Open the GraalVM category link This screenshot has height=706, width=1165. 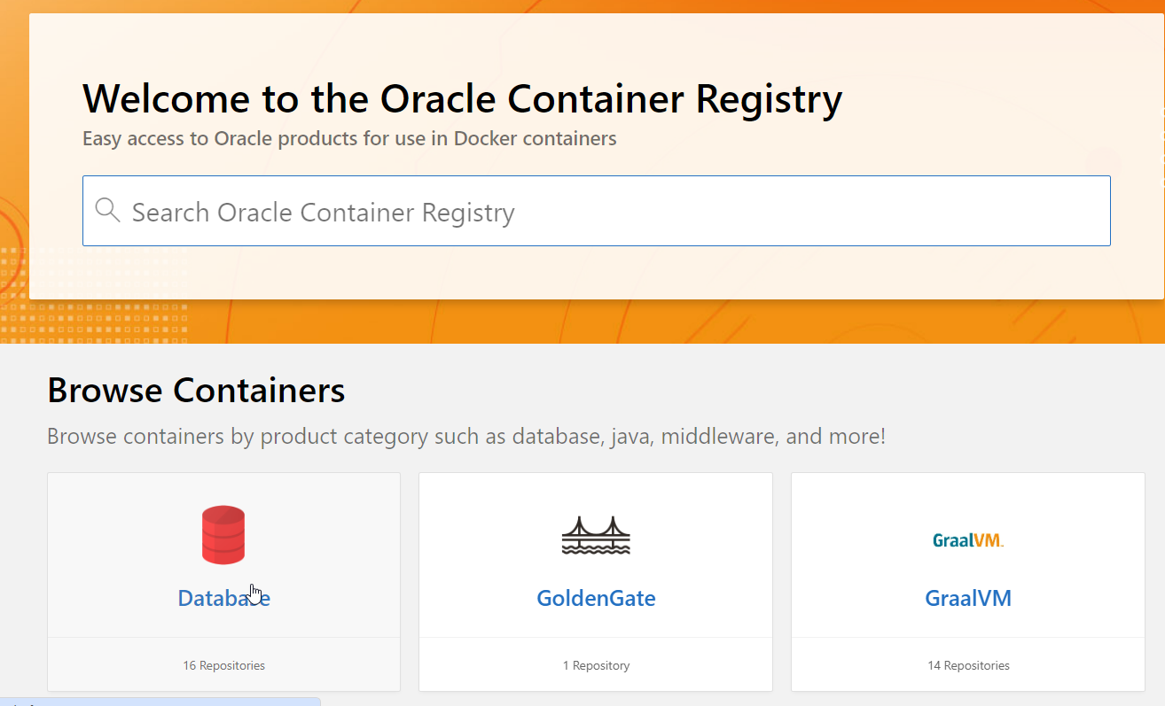pos(968,598)
